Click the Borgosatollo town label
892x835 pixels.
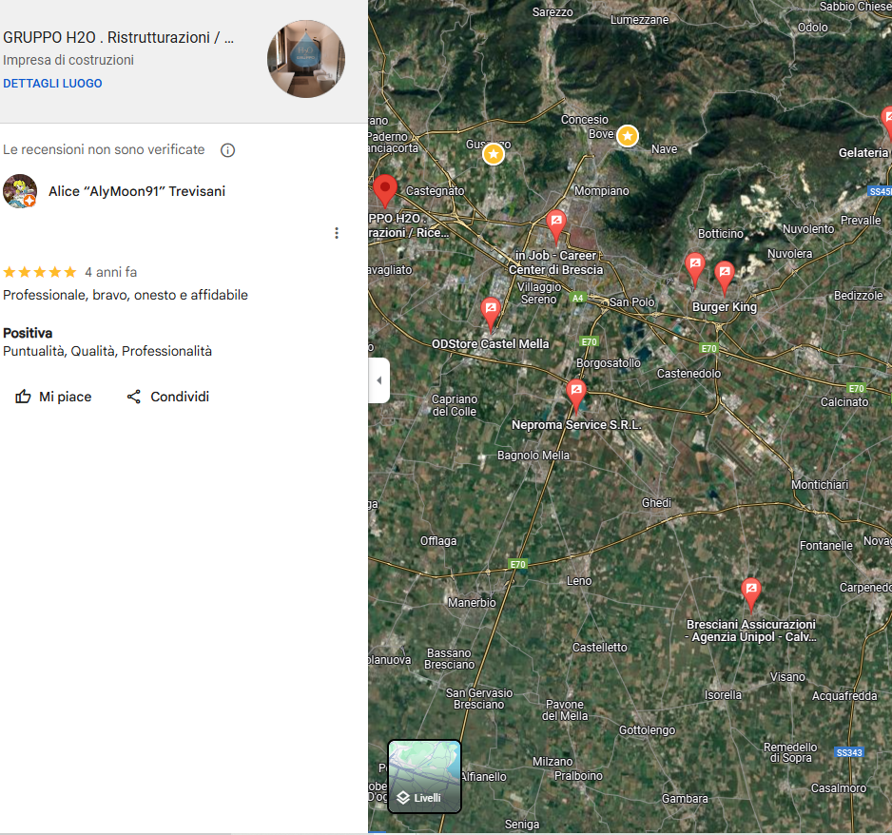tap(608, 363)
